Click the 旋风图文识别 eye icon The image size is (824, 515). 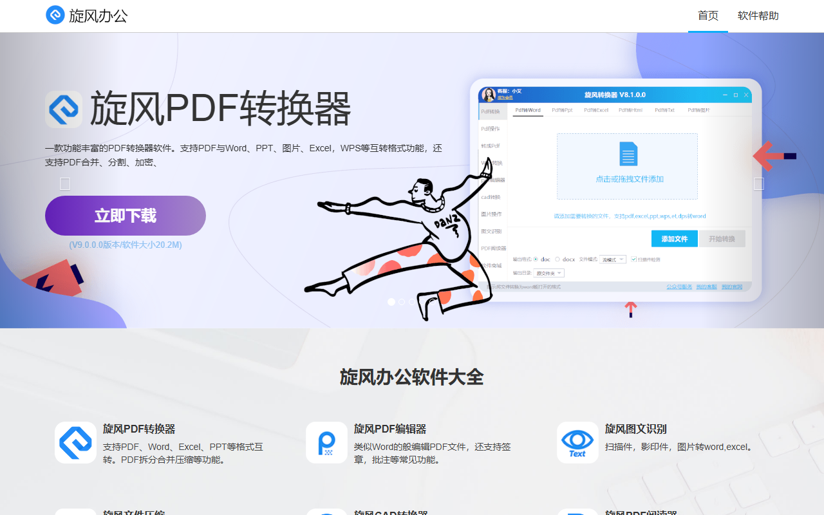(577, 442)
